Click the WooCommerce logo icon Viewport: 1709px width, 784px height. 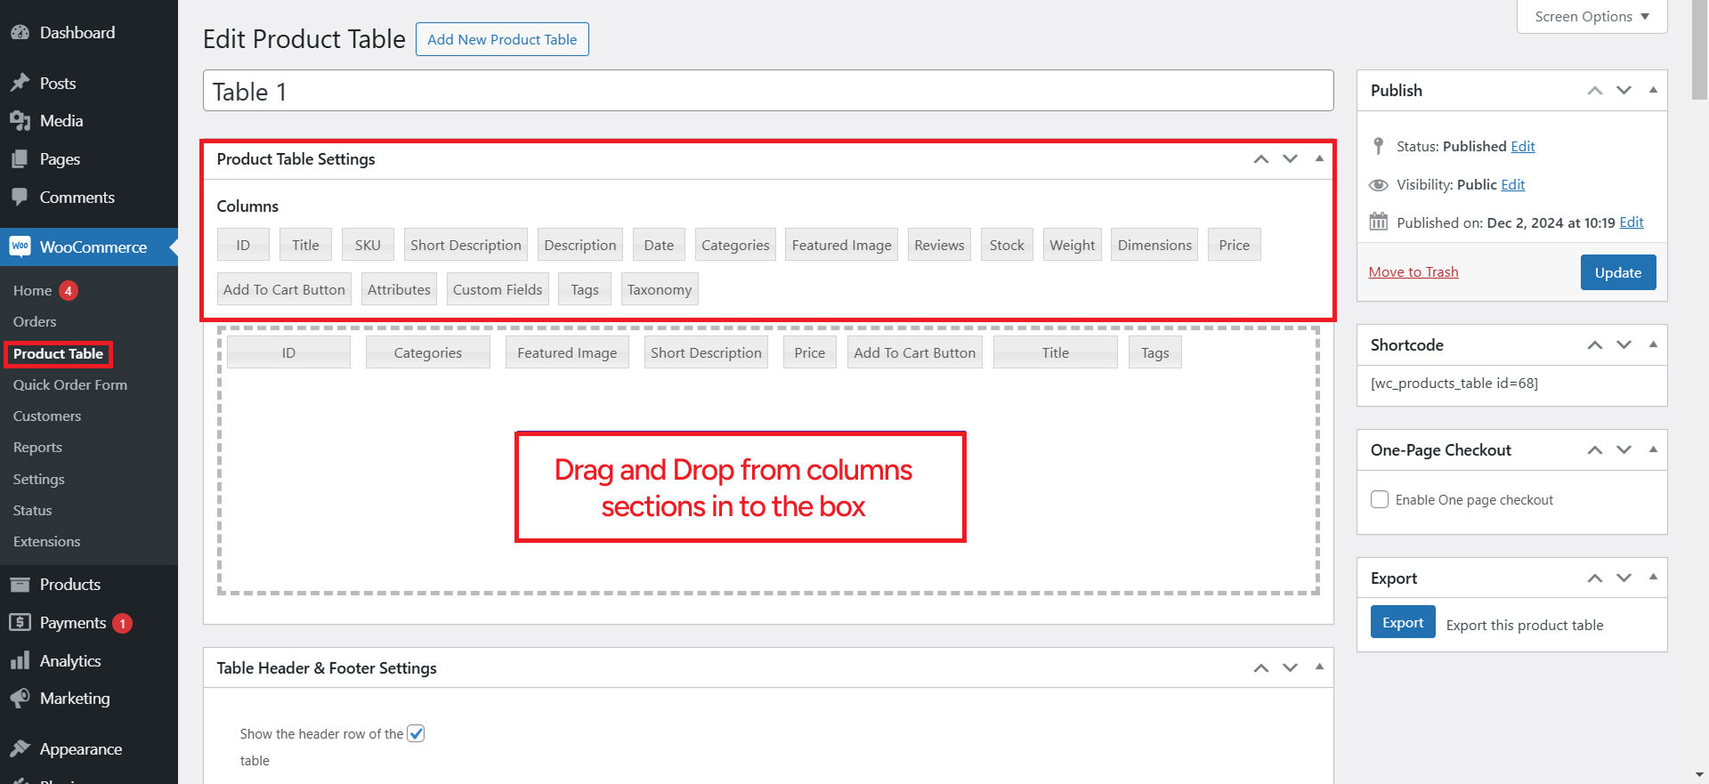[x=20, y=247]
